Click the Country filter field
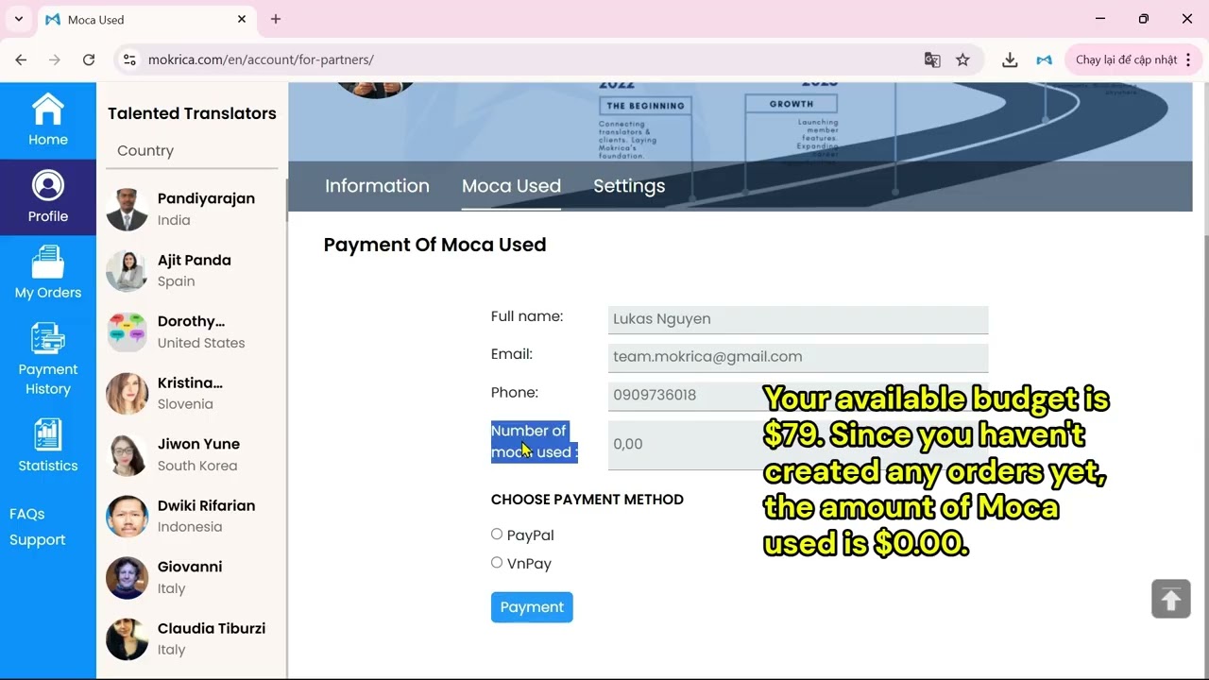The height and width of the screenshot is (680, 1209). point(192,151)
